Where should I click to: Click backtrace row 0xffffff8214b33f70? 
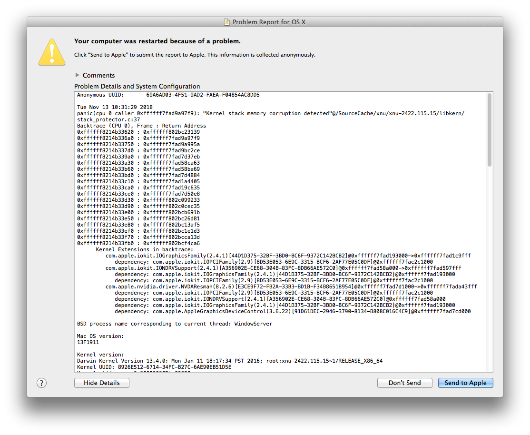coord(138,237)
